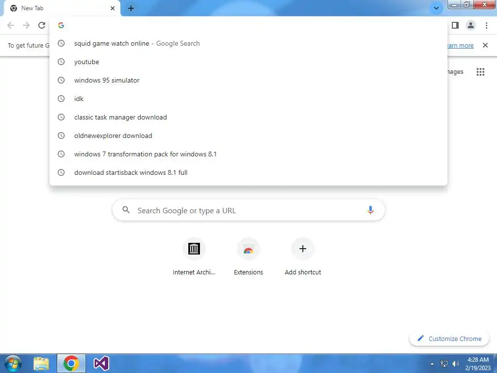Choose download startisback windows 8.1 full
Viewport: 497px width, 373px height.
[248, 172]
